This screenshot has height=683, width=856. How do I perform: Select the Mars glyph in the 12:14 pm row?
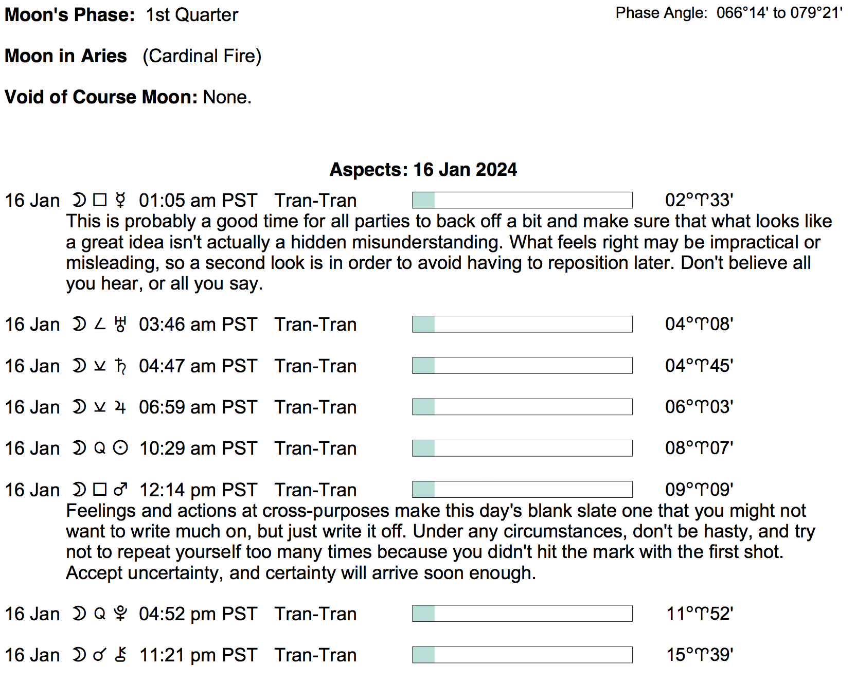[120, 490]
